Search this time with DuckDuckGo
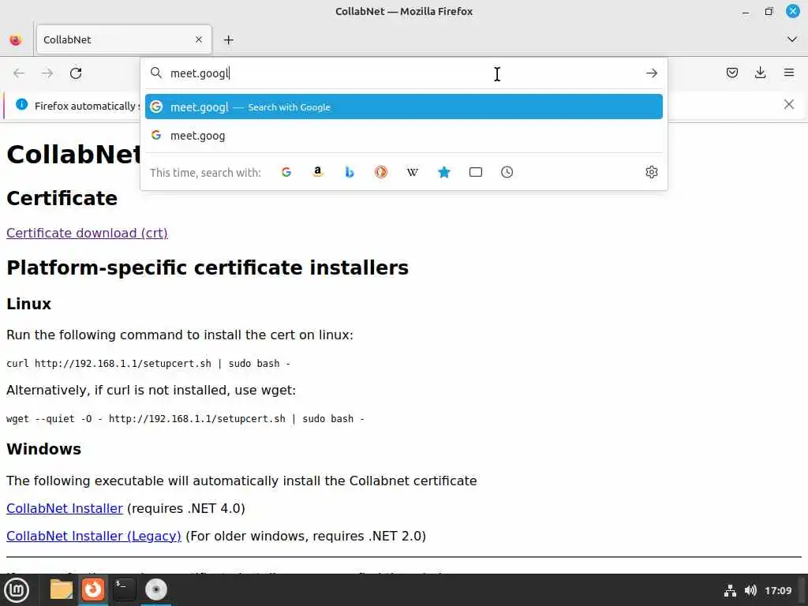Viewport: 808px width, 606px height. coord(381,172)
